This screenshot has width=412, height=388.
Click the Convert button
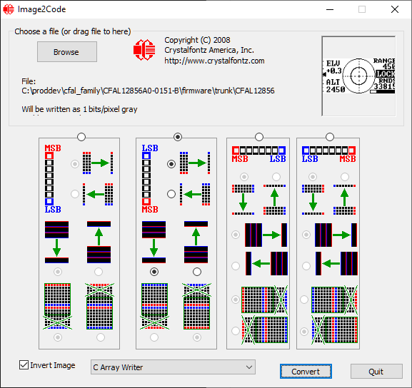306,371
